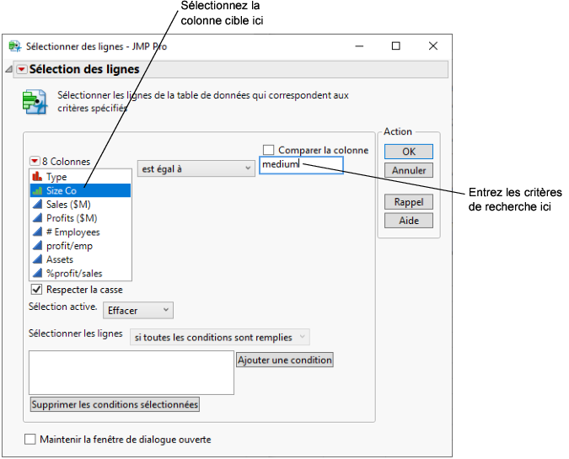The image size is (569, 459).
Task: Click the blue triangle icon beside Profits ($M)
Action: click(x=37, y=218)
